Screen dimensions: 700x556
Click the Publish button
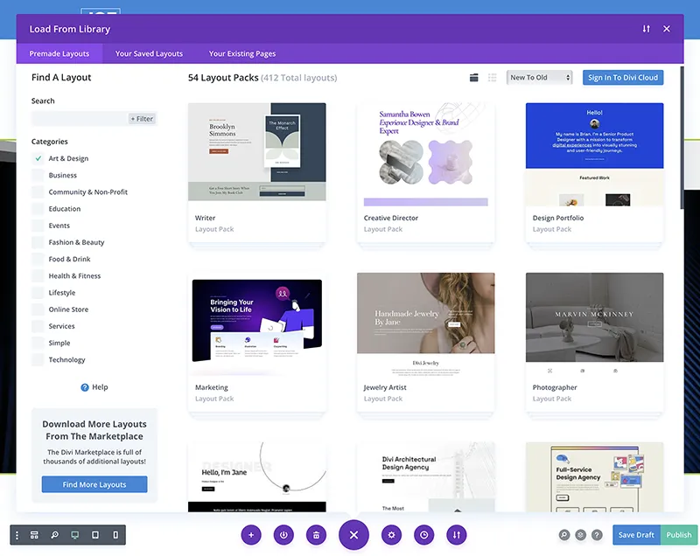[x=679, y=535]
